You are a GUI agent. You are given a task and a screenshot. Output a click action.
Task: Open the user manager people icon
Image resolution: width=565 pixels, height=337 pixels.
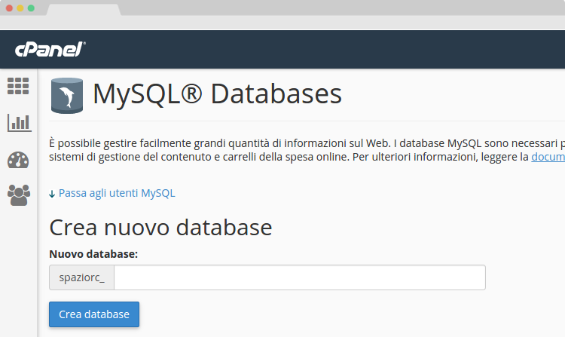coord(19,195)
